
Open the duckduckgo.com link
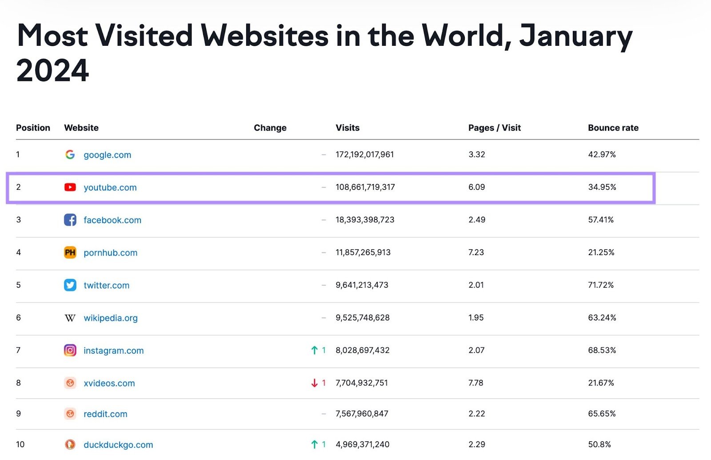pos(118,444)
